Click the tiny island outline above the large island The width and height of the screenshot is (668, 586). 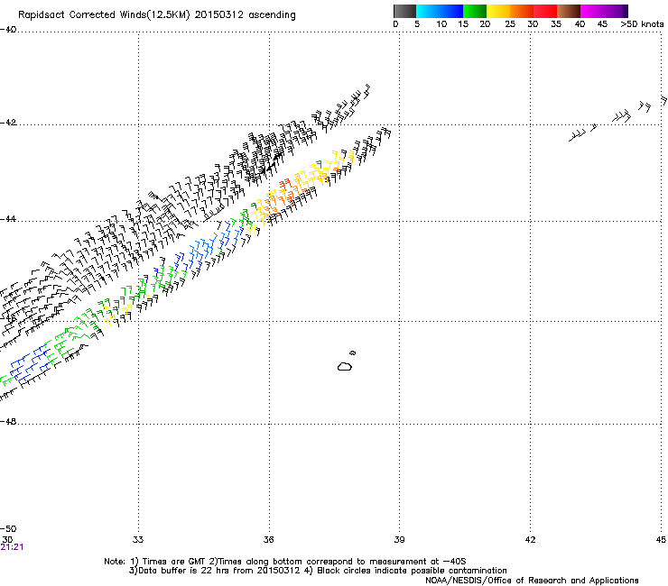352,353
